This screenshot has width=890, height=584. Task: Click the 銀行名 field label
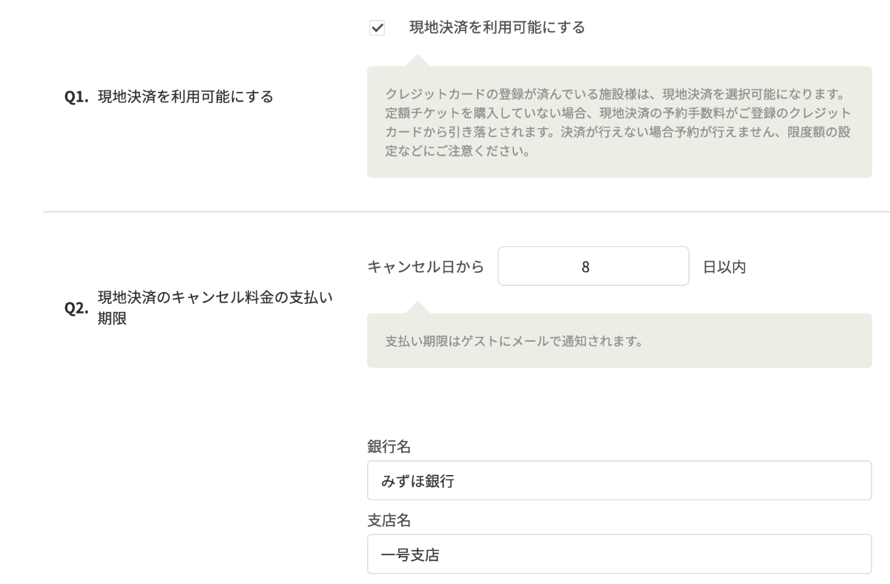point(389,446)
